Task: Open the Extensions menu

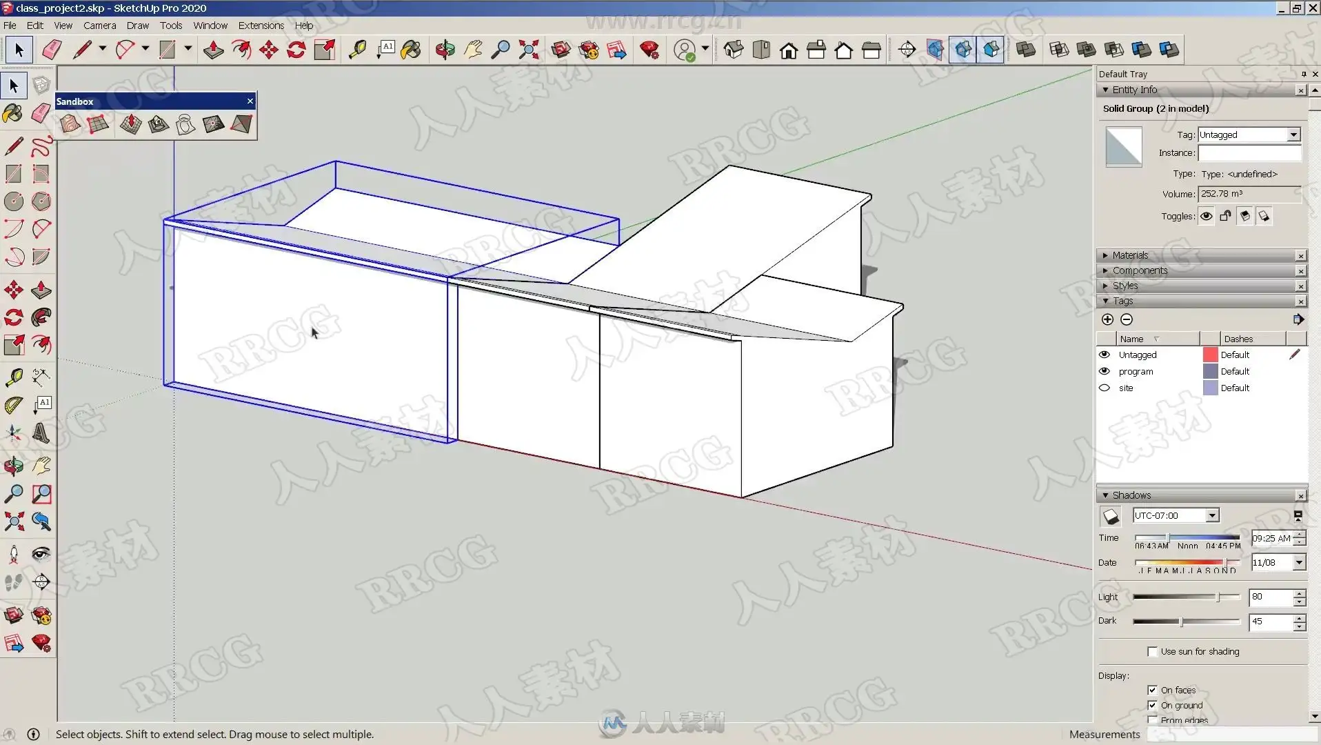Action: pyautogui.click(x=261, y=26)
